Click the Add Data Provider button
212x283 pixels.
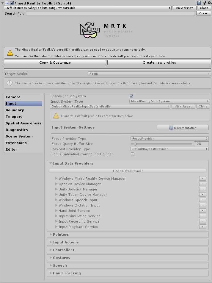click(x=128, y=171)
